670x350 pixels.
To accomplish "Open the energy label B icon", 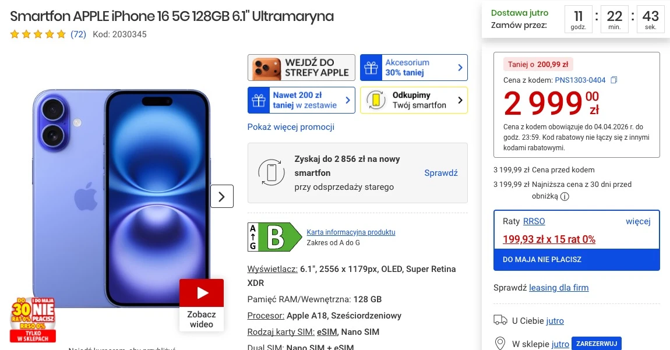I will [275, 237].
